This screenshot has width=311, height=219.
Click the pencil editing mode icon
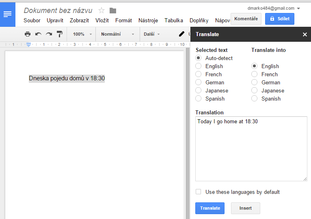tap(181, 34)
